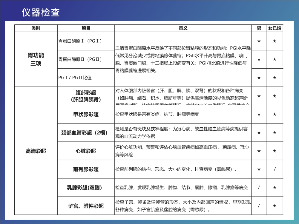The width and height of the screenshot is (299, 224).
Task: Click 检查乳腺，发现乳腺增生 description text
Action: click(x=181, y=187)
